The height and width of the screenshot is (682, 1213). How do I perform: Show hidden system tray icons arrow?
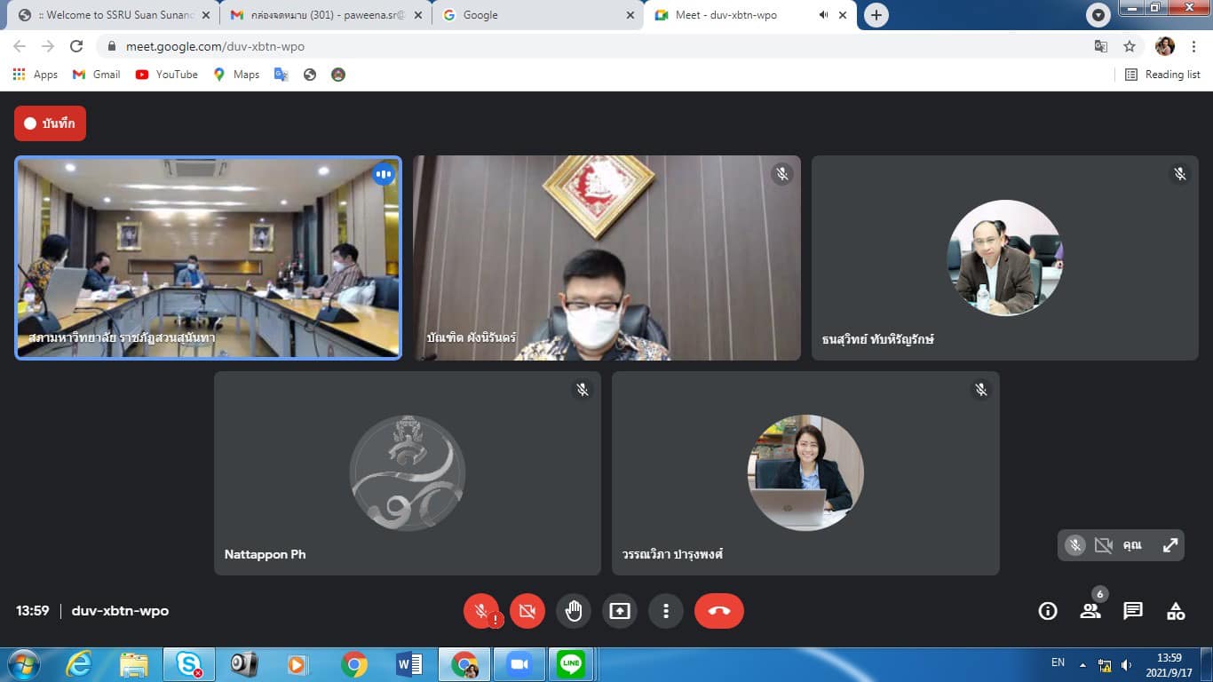point(1082,664)
